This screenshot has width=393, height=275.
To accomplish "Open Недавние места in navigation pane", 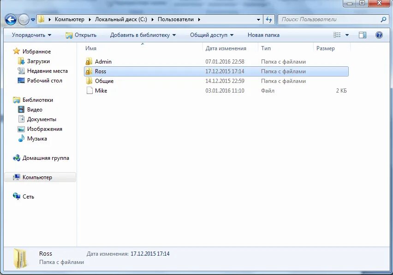I will [48, 71].
